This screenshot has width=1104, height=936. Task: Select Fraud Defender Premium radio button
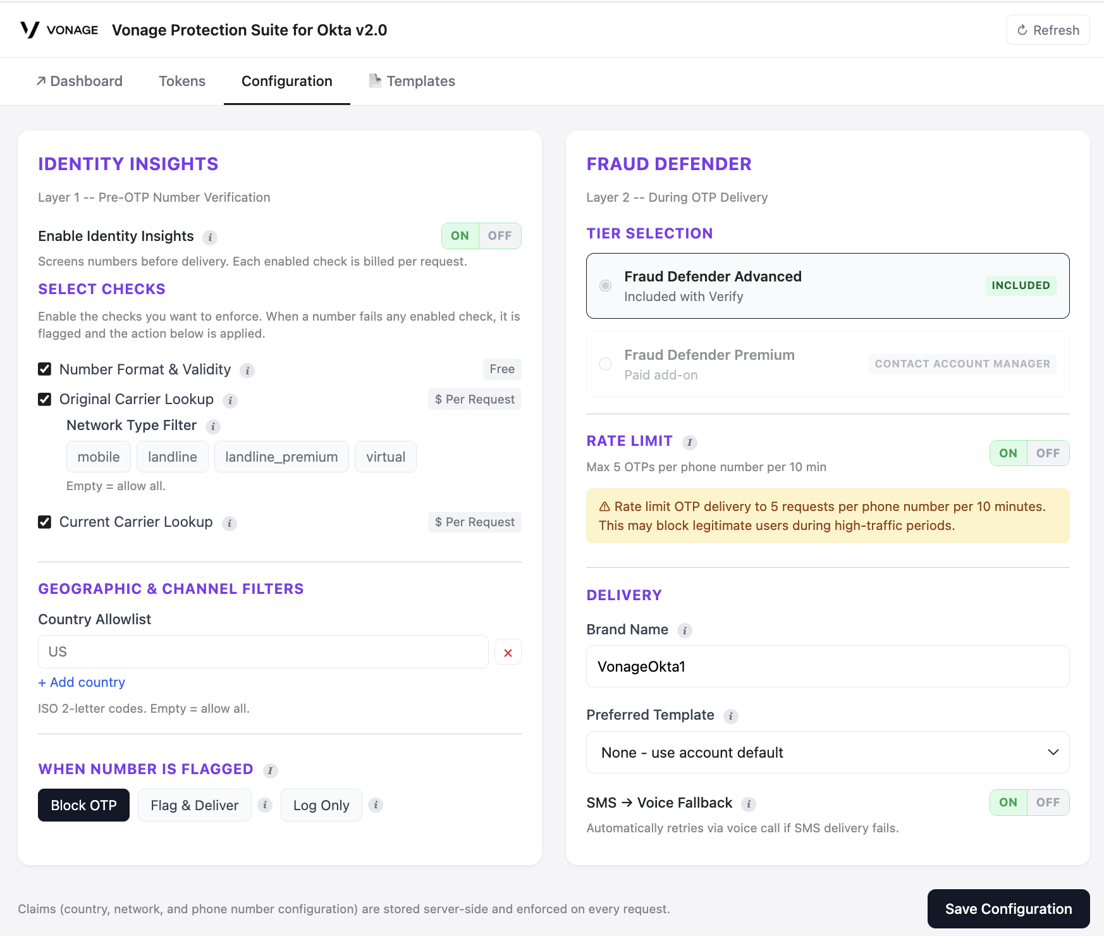point(605,364)
